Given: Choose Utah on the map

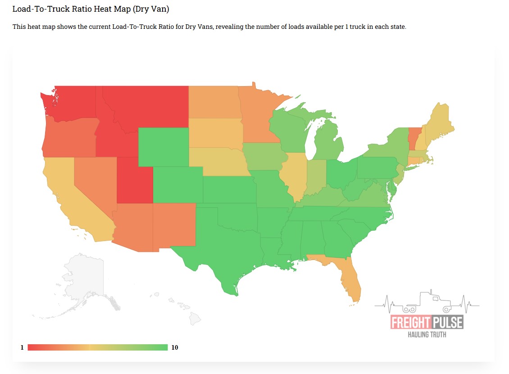Looking at the screenshot, I should 134,182.
